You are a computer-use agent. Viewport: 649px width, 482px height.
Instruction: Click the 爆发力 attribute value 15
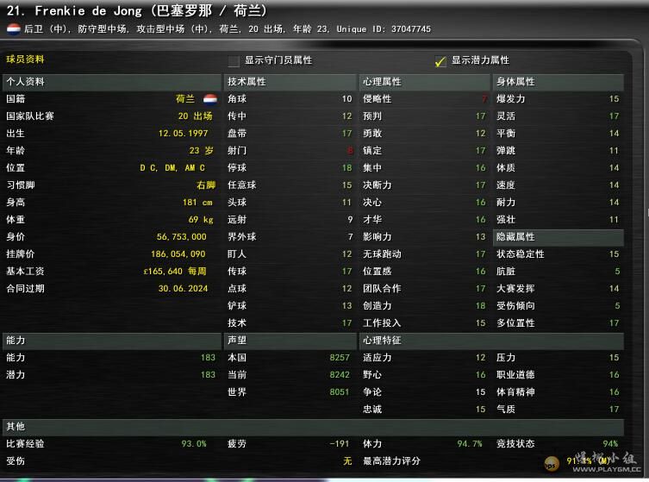click(x=614, y=99)
